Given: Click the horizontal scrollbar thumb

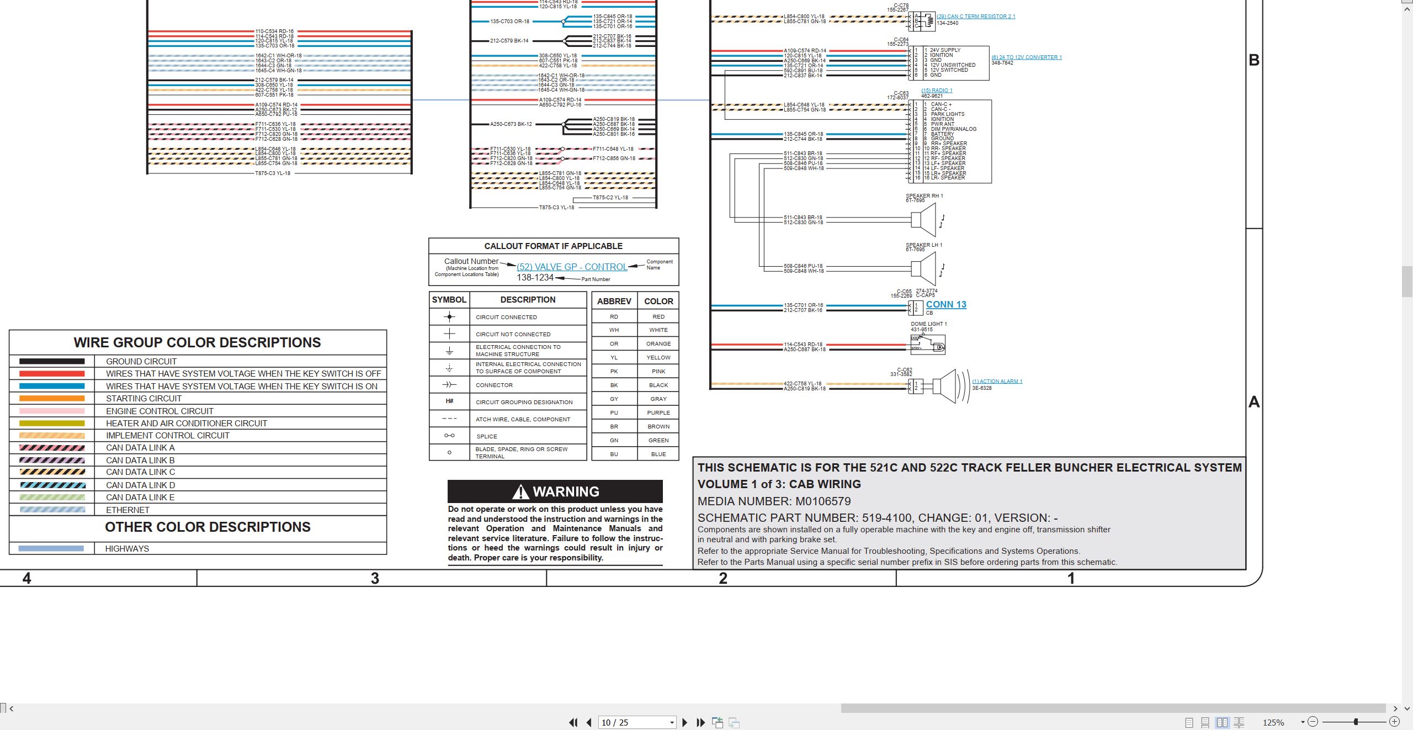Looking at the screenshot, I should click(1113, 708).
